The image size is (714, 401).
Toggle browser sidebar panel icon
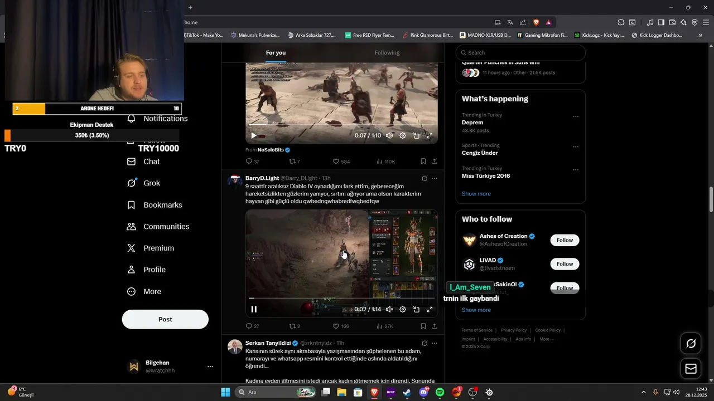point(661,22)
